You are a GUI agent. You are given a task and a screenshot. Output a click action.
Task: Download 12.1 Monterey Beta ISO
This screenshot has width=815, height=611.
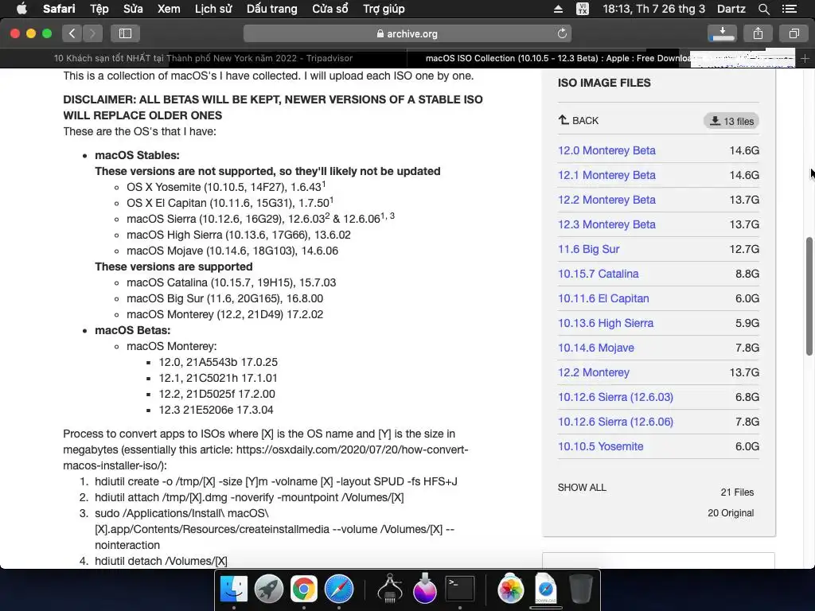coord(606,175)
